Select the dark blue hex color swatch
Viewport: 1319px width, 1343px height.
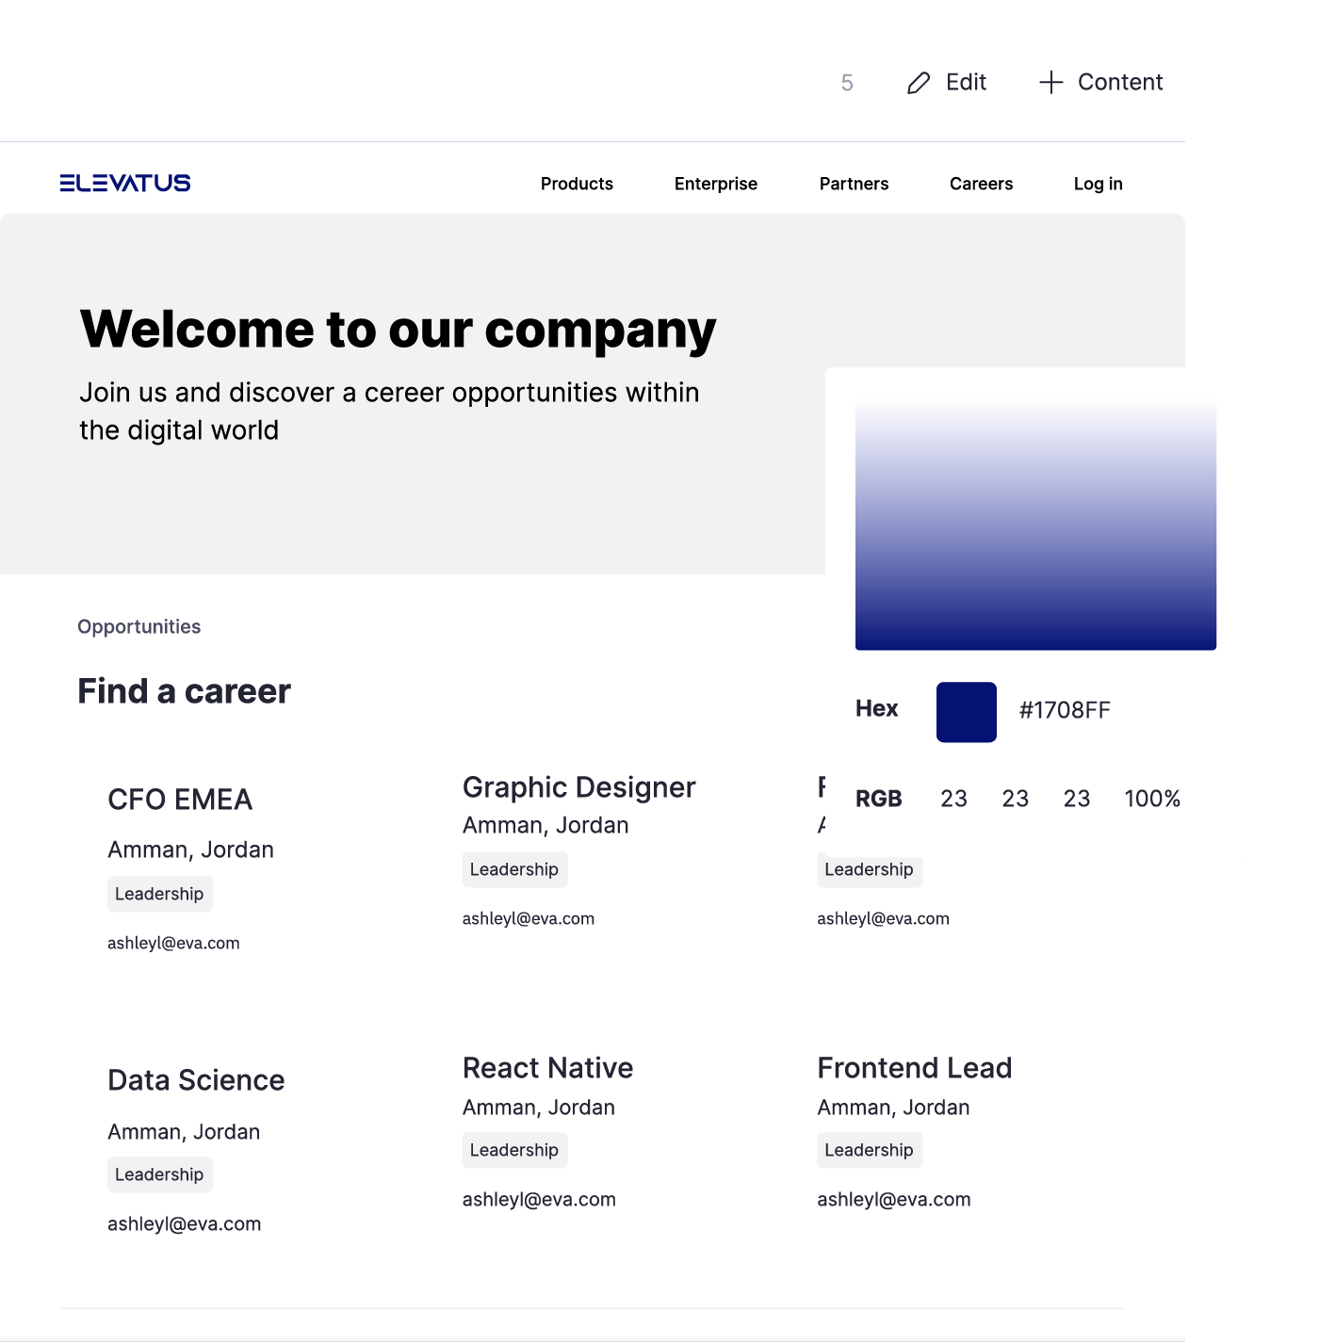(x=966, y=712)
